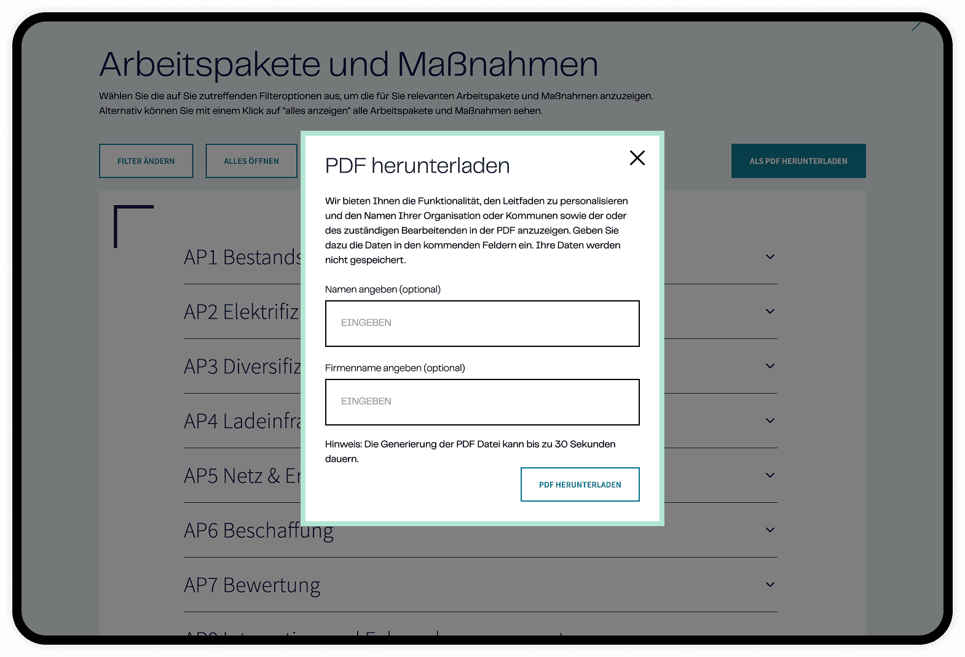Select the AP4 Ladeinfra heading text
This screenshot has height=657, width=965.
[x=242, y=421]
